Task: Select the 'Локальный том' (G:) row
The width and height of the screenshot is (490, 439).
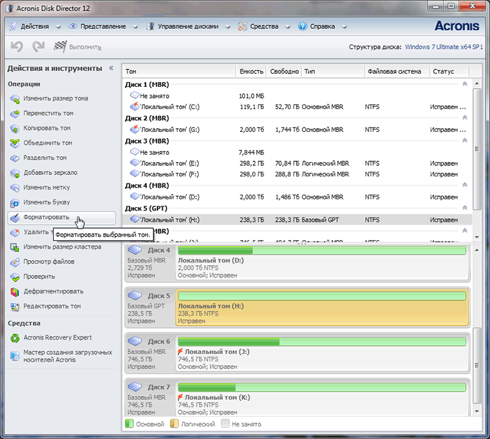Action: coord(297,129)
